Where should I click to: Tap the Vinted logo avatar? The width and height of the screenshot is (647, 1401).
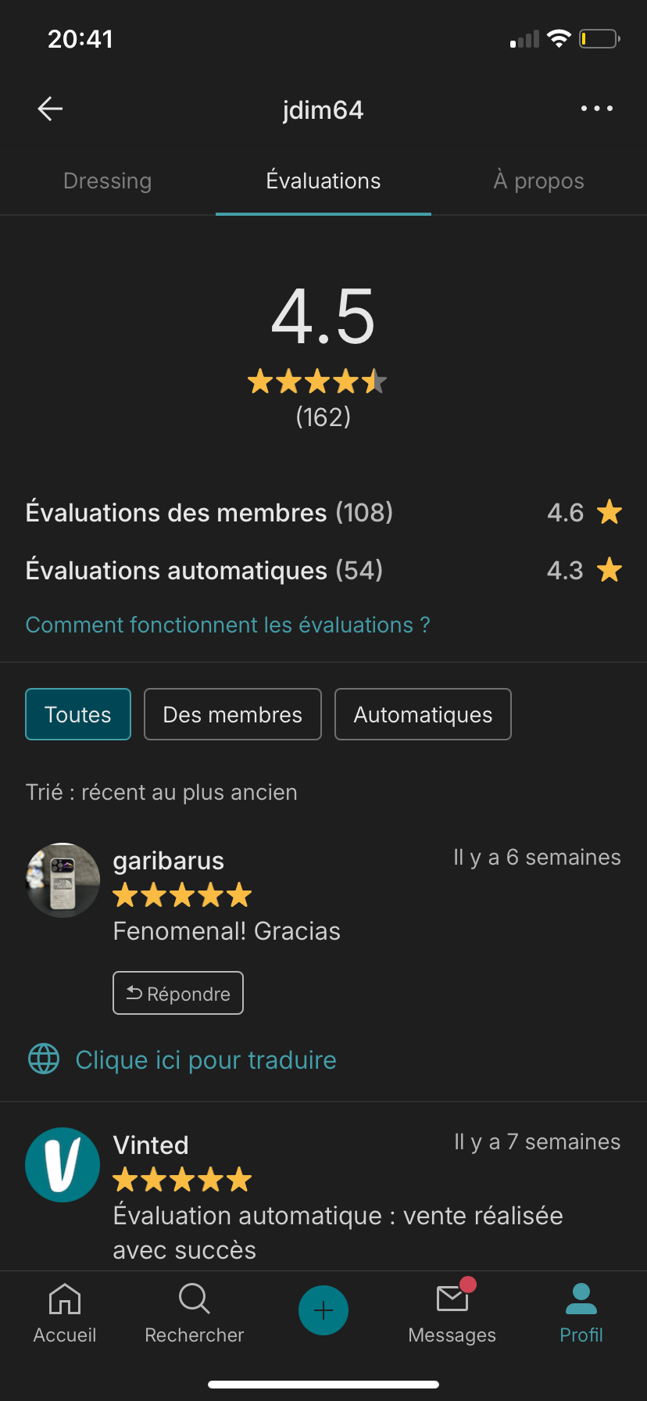pos(63,1165)
